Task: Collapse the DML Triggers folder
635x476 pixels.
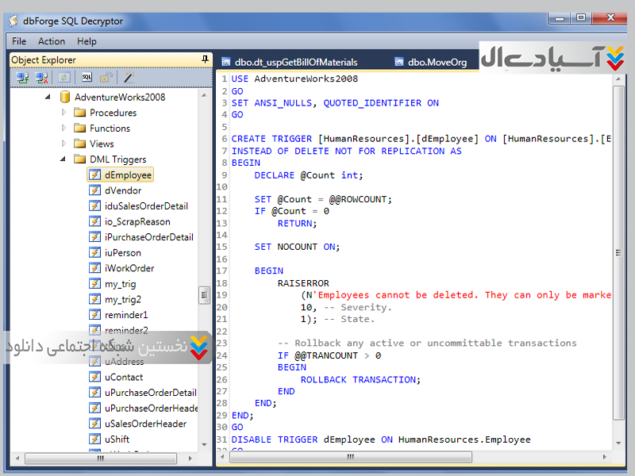Action: coord(64,159)
